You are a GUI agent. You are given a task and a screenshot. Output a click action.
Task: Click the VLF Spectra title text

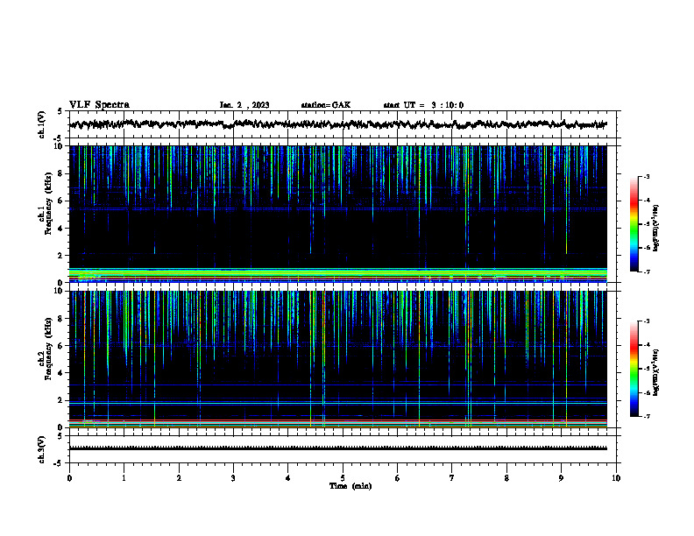(x=99, y=105)
